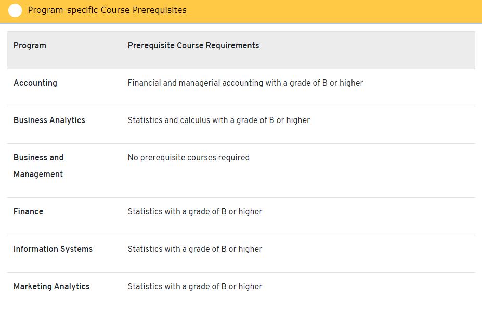
Task: Click the Statistics requirement for Information Systems
Action: [195, 249]
